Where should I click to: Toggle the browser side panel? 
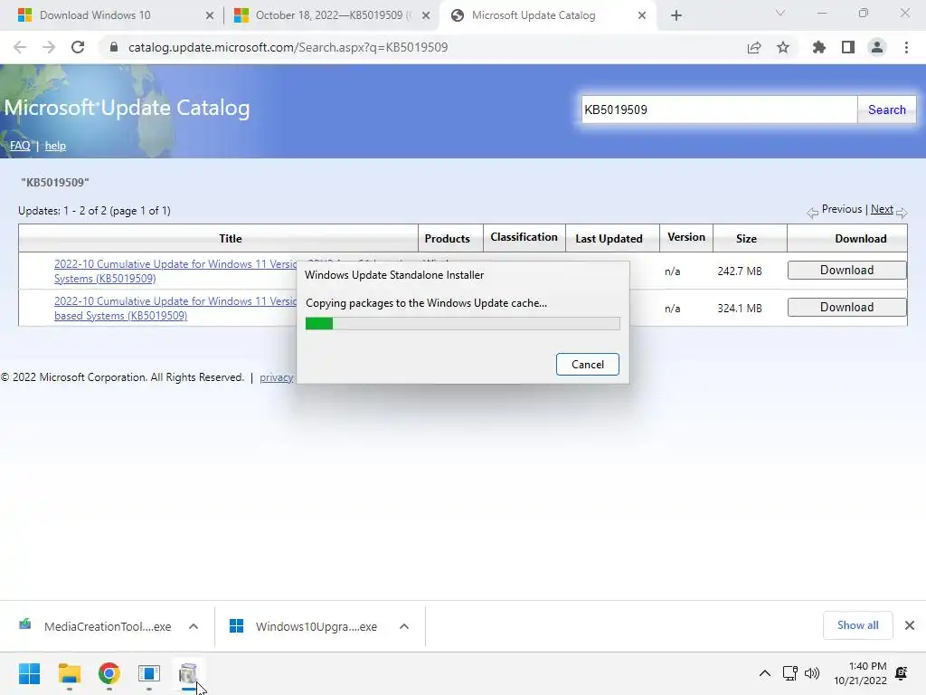(x=848, y=47)
